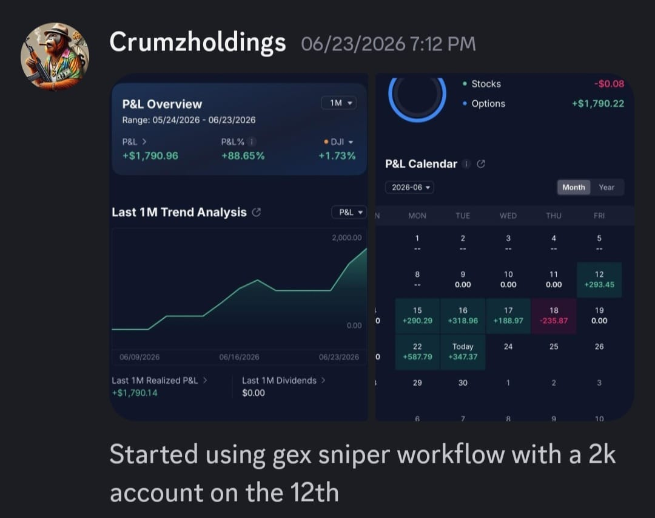Click the message timestamp 06/23/2026 7:12 PM

[389, 44]
